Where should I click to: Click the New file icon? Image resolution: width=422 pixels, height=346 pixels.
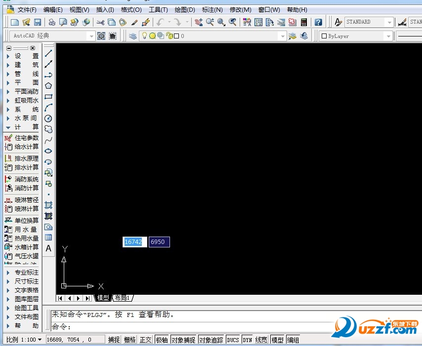click(x=14, y=22)
